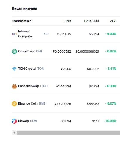Click the horizontal scrollbar track under the table
The image size is (120, 145).
coord(68,133)
